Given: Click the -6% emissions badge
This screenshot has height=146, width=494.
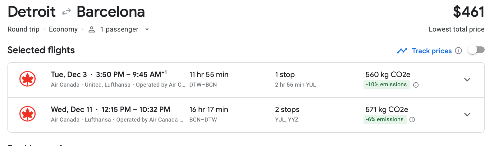Looking at the screenshot, I should click(384, 119).
